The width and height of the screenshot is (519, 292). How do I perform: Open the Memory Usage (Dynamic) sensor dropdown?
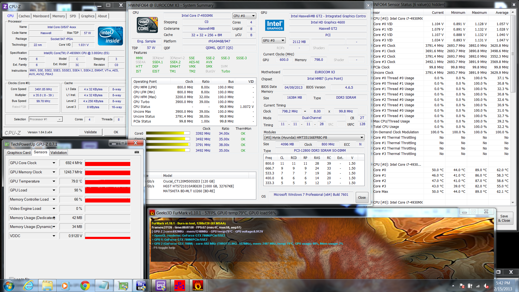pos(54,227)
